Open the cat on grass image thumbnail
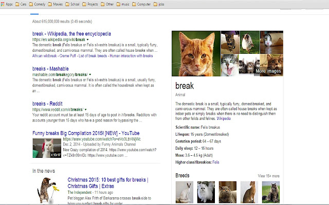The height and width of the screenshot is (205, 329). 250,42
